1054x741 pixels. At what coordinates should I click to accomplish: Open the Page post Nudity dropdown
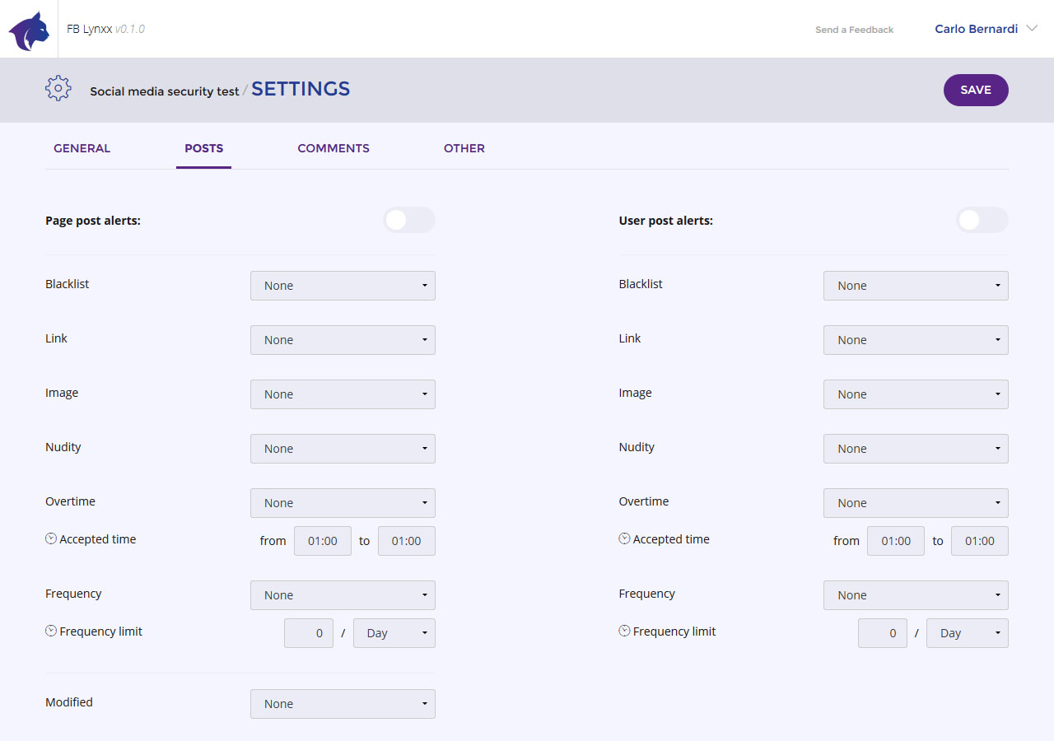tap(343, 449)
